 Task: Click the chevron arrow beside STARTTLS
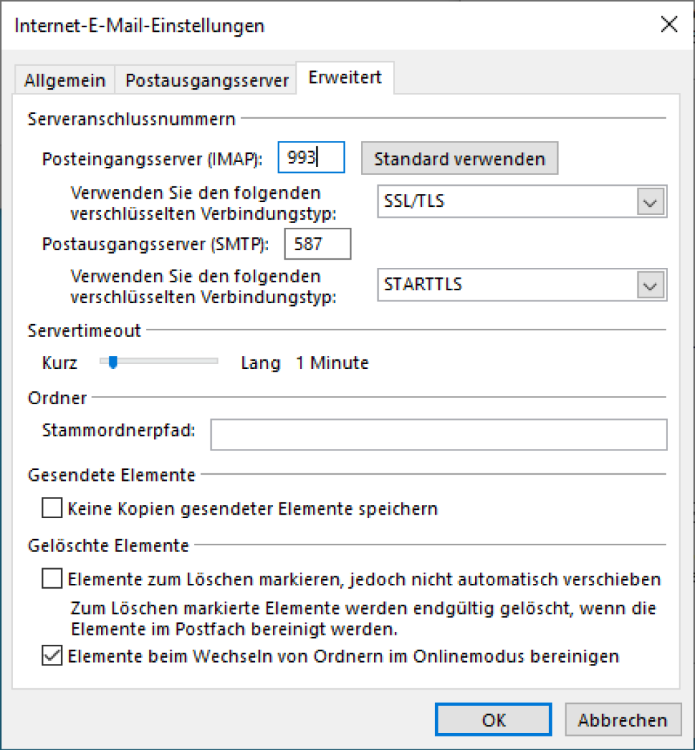650,285
